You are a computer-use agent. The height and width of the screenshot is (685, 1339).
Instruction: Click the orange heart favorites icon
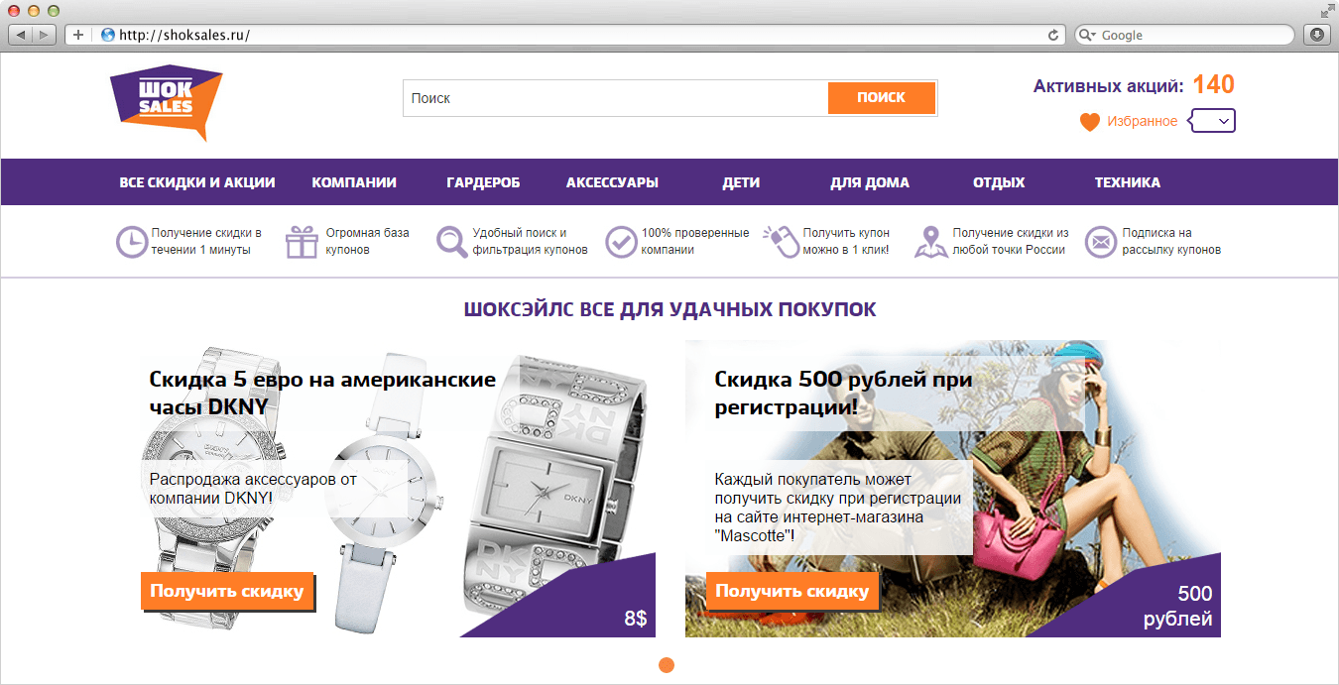pyautogui.click(x=1090, y=122)
